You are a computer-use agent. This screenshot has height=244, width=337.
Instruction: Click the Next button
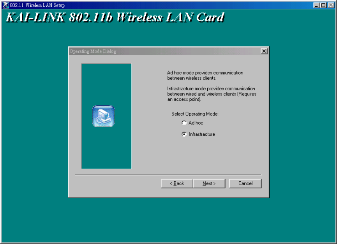point(209,183)
